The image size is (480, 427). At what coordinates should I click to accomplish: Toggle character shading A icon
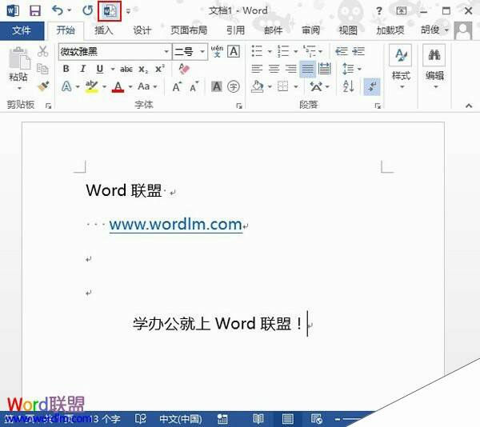[x=217, y=86]
